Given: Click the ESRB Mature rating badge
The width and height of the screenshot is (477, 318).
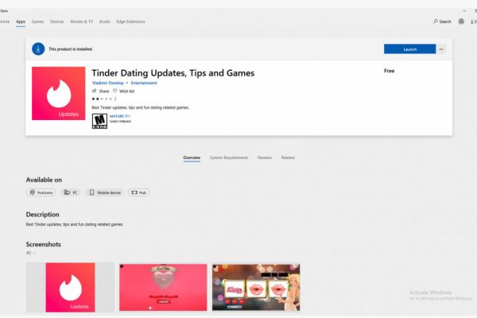Looking at the screenshot, I should (99, 121).
